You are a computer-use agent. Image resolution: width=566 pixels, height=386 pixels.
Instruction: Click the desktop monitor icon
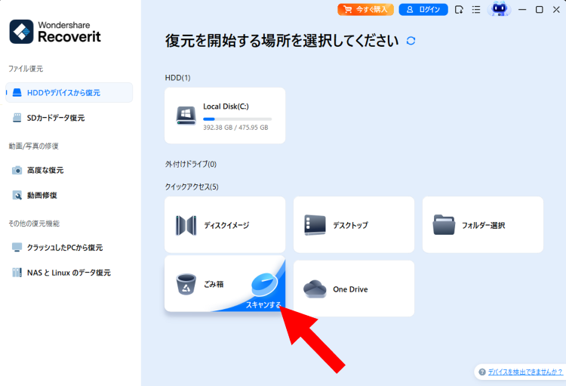(x=315, y=225)
